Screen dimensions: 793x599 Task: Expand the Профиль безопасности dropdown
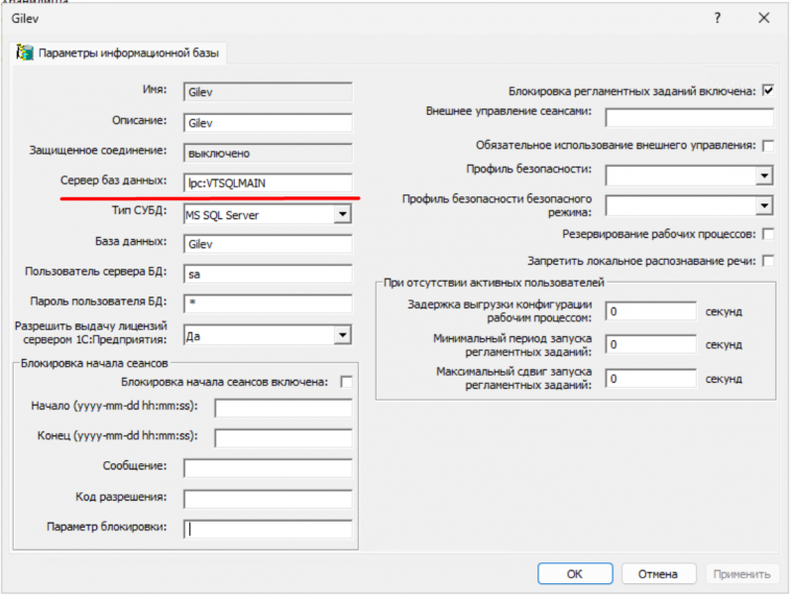pyautogui.click(x=764, y=176)
